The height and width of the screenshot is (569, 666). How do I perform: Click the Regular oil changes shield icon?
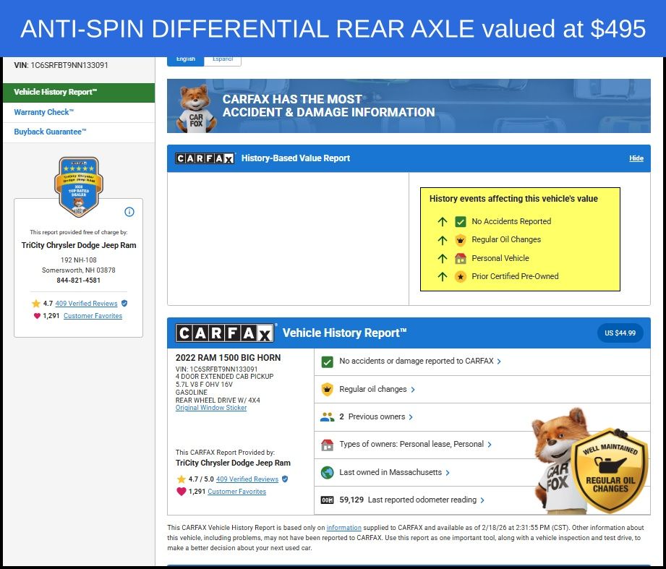pyautogui.click(x=327, y=389)
